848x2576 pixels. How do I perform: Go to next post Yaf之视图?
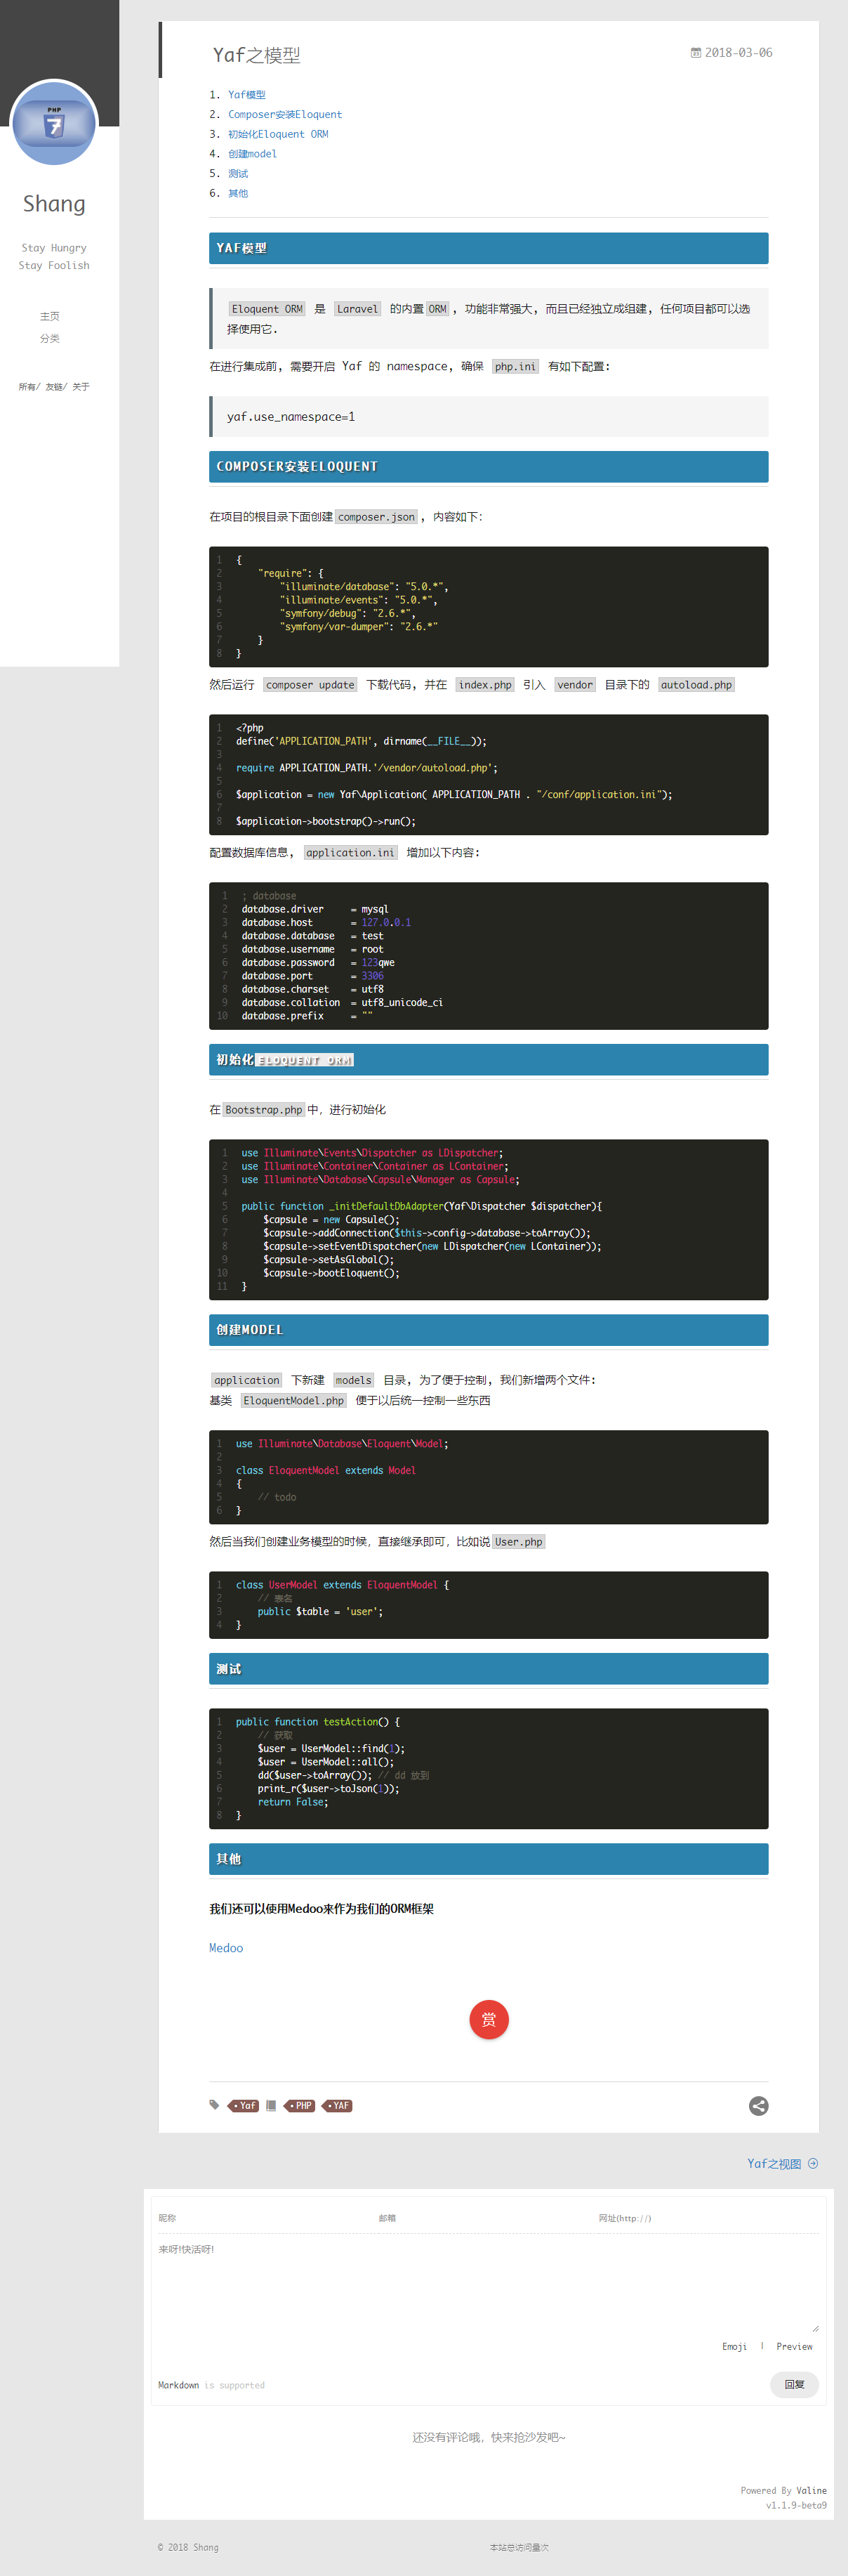click(x=774, y=2164)
